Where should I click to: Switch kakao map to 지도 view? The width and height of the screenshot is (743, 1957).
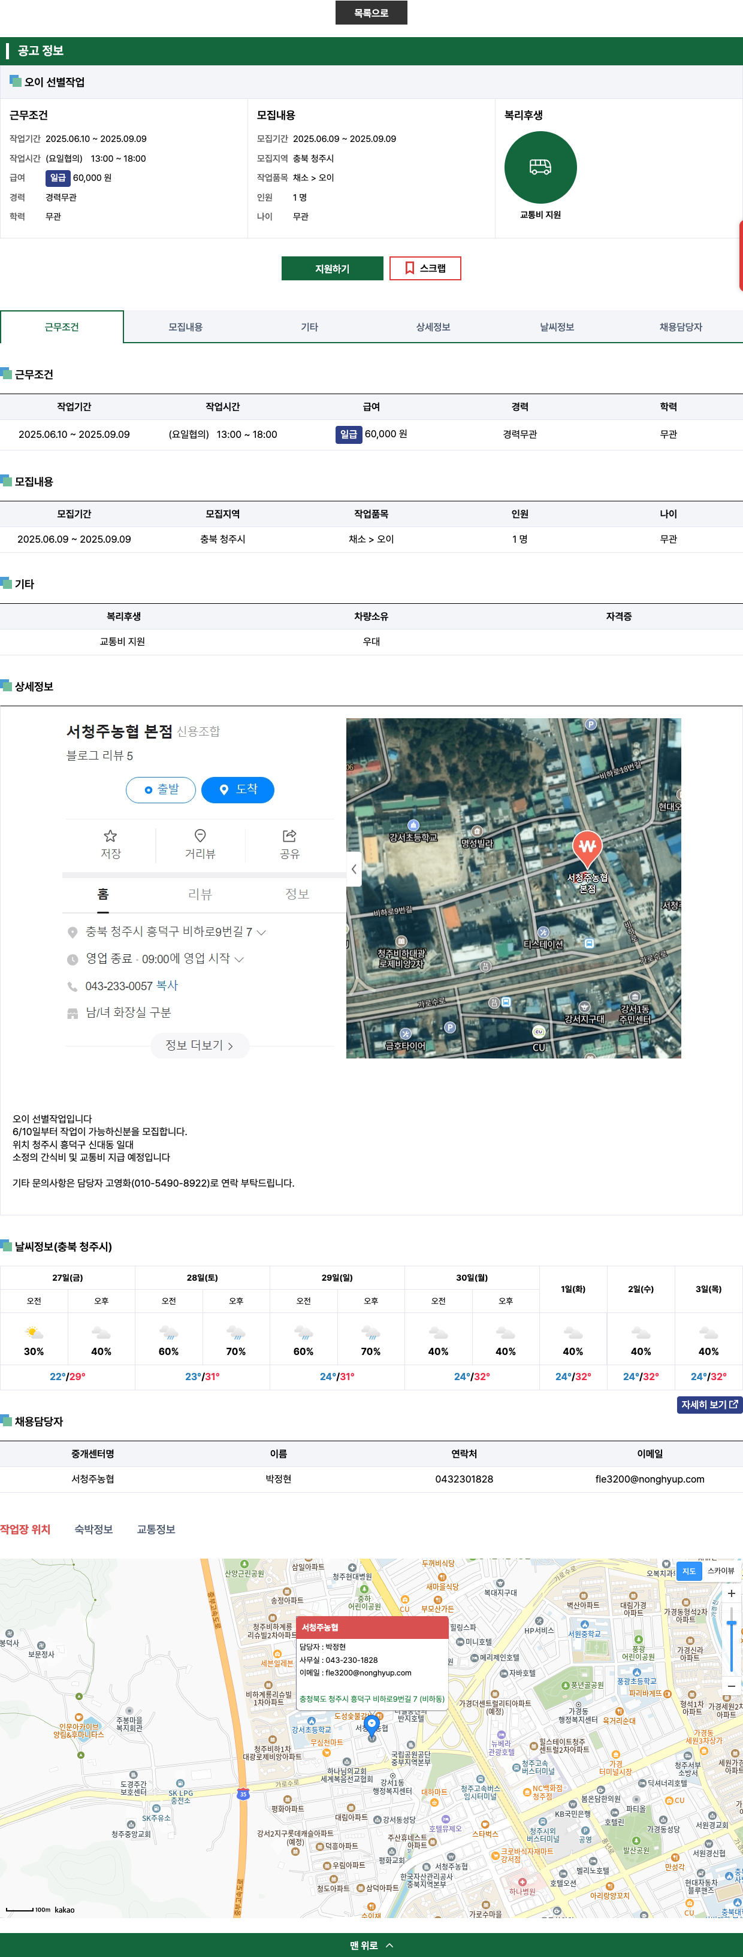689,1570
